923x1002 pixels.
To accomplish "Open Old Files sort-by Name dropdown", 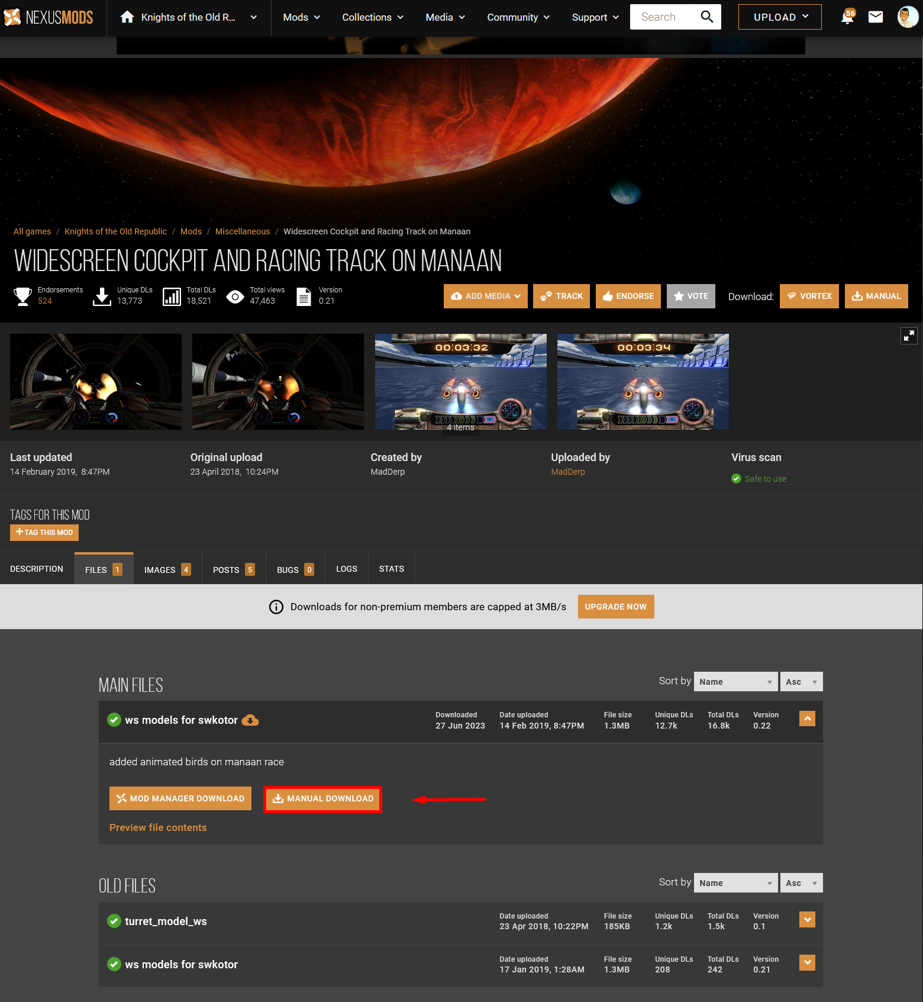I will tap(736, 883).
